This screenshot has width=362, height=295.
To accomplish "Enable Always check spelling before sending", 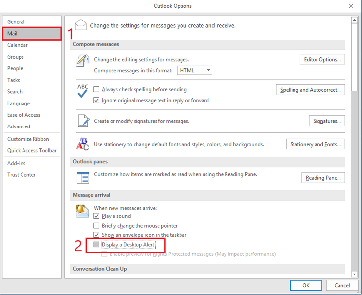I will 96,89.
